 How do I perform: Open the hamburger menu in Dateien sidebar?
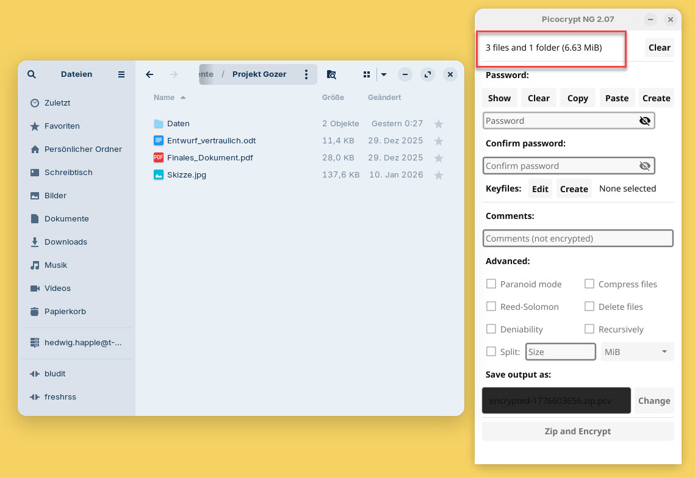pos(121,74)
